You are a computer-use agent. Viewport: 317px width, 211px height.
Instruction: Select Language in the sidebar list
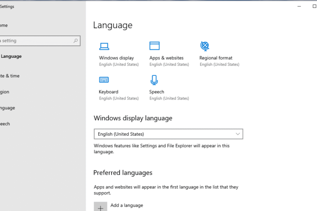[7, 108]
